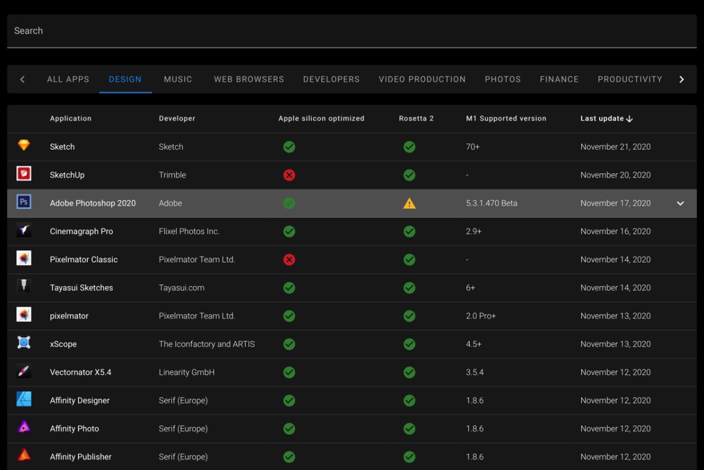This screenshot has height=470, width=704.
Task: Open the Photos tab
Action: [503, 79]
